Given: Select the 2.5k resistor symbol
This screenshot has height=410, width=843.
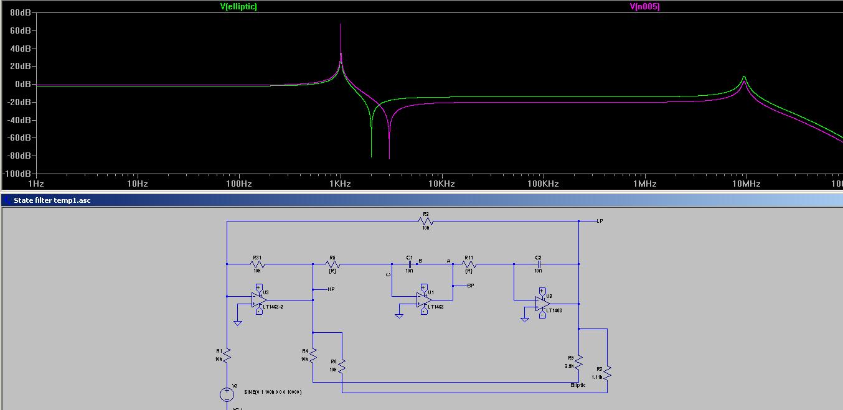Looking at the screenshot, I should point(578,361).
